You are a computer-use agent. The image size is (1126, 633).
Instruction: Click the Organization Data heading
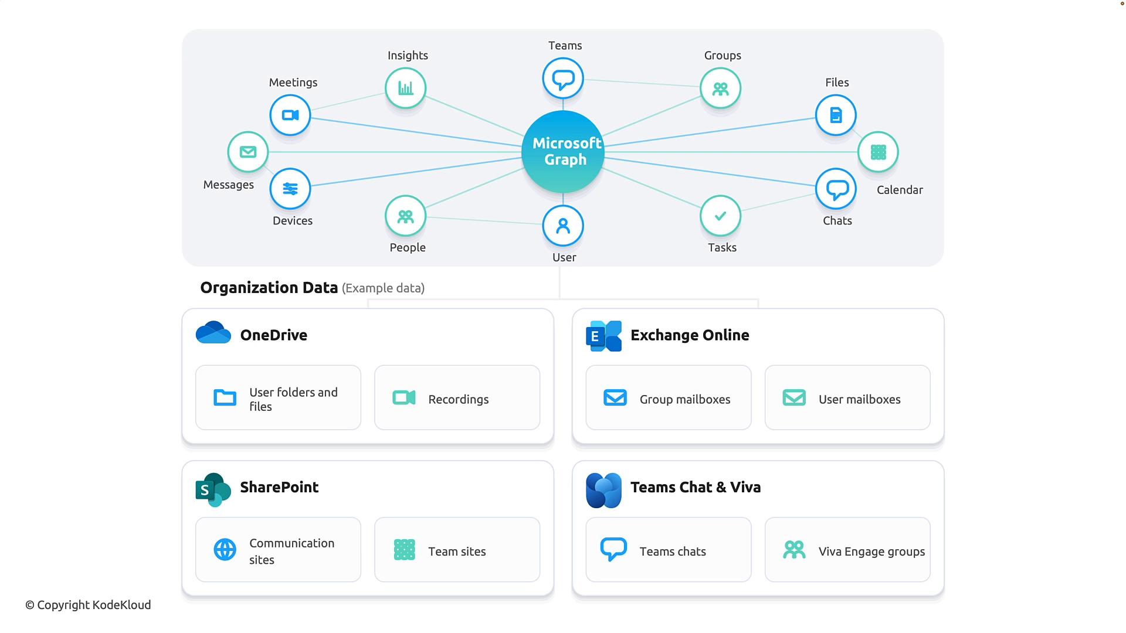(x=269, y=288)
